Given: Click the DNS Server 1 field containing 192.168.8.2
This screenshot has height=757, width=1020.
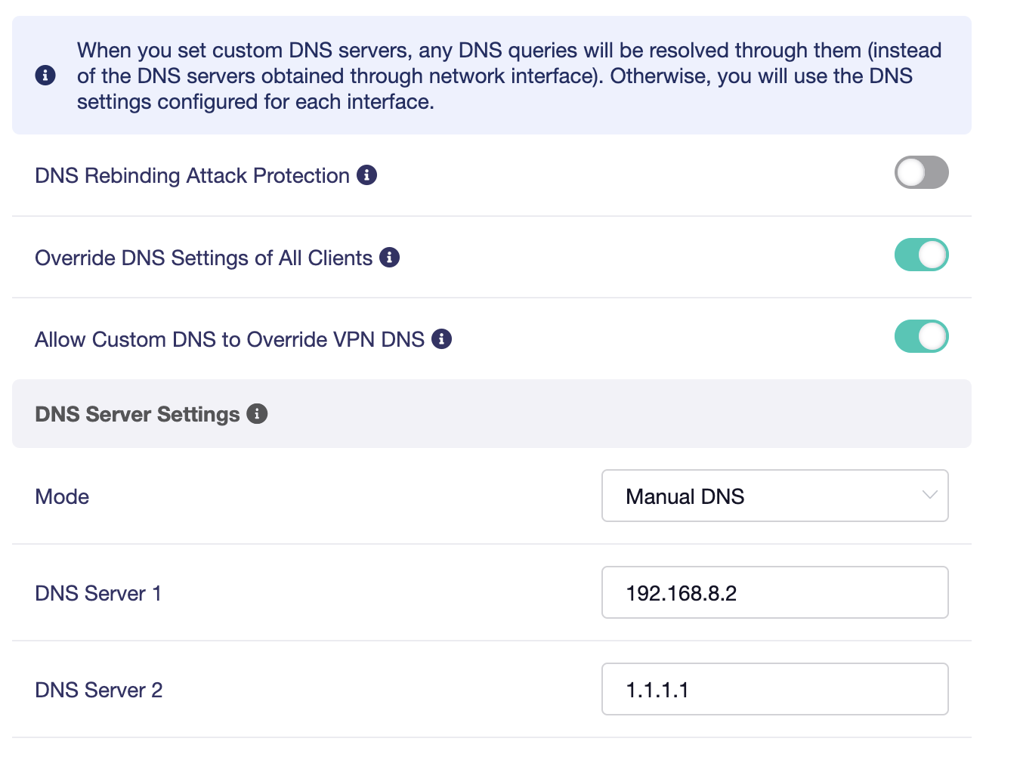Looking at the screenshot, I should (774, 592).
